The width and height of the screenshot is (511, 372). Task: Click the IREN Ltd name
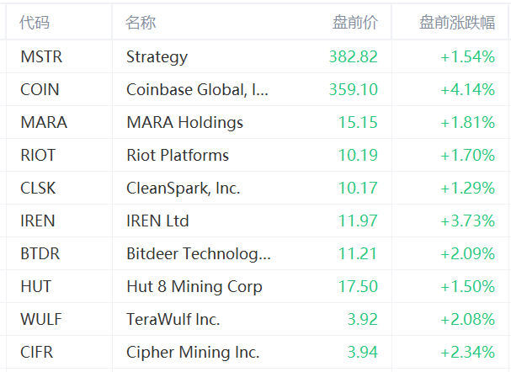(157, 221)
